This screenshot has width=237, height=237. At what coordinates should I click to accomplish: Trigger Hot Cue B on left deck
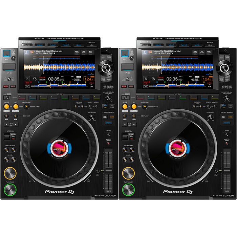click(x=33, y=98)
